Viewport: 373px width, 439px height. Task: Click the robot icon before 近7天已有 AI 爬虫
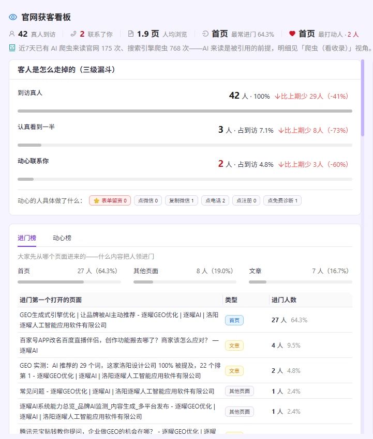point(12,48)
